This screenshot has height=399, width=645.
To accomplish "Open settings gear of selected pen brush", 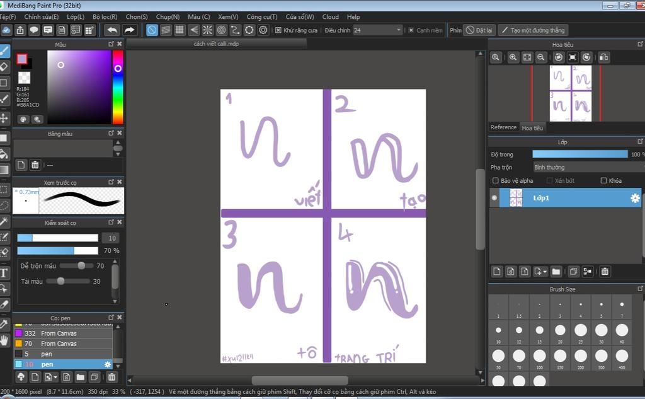I will pos(107,364).
